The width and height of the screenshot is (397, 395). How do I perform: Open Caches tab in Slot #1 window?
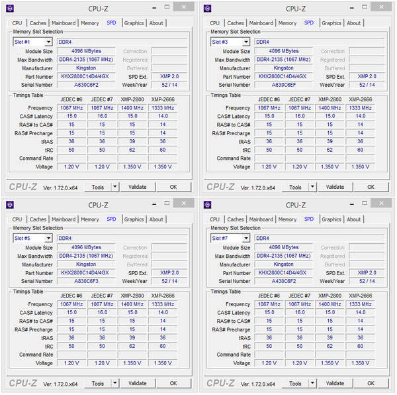[x=38, y=23]
